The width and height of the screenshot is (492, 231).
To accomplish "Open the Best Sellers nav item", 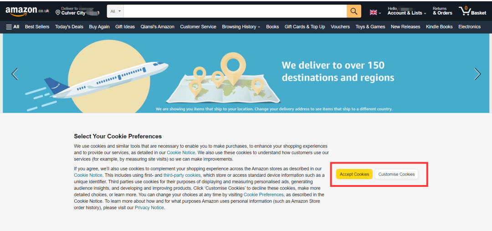I will tap(37, 27).
